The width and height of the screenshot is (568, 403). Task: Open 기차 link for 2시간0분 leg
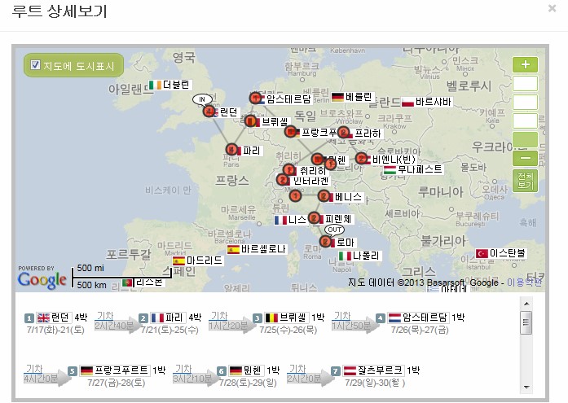pos(297,369)
